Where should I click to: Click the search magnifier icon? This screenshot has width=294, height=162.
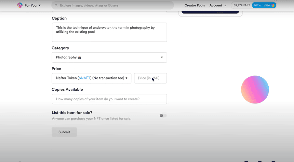point(56,5)
